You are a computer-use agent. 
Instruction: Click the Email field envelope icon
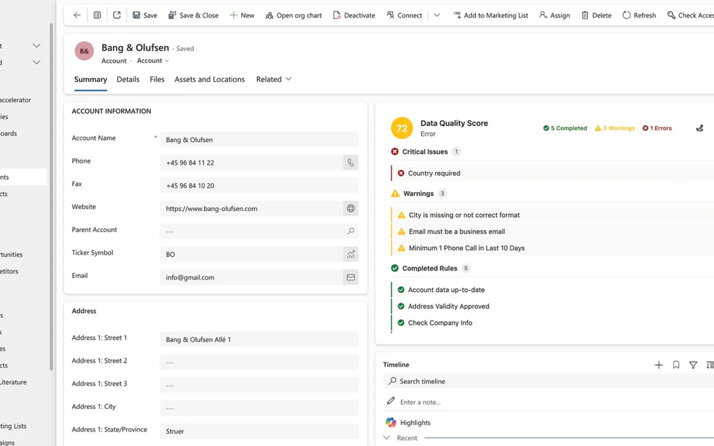click(351, 277)
